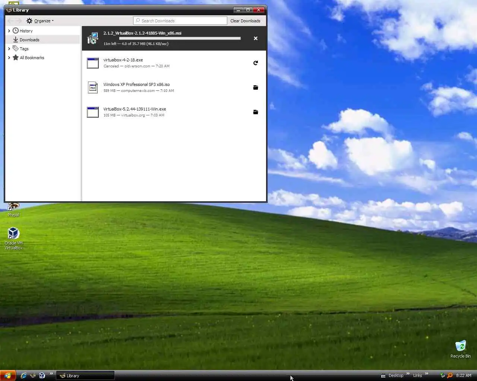The height and width of the screenshot is (381, 477).
Task: Open containing folder for Windows XP Professional iso
Action: [x=256, y=87]
